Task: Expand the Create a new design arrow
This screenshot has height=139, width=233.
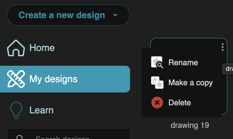Action: (x=115, y=15)
